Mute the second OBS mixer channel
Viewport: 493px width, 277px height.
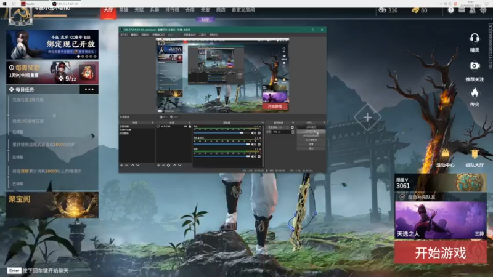(253, 145)
